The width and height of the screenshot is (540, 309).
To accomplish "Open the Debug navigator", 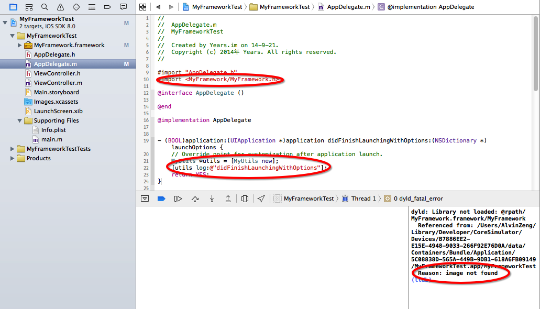I will [92, 7].
